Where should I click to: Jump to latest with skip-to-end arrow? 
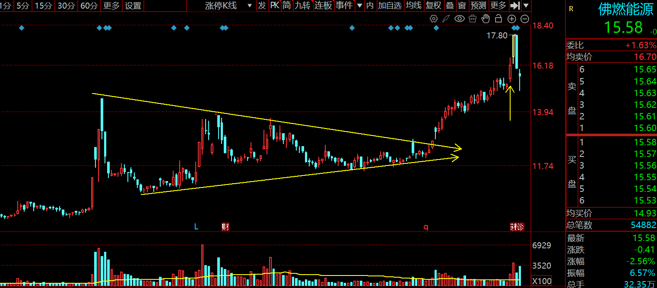click(x=515, y=6)
